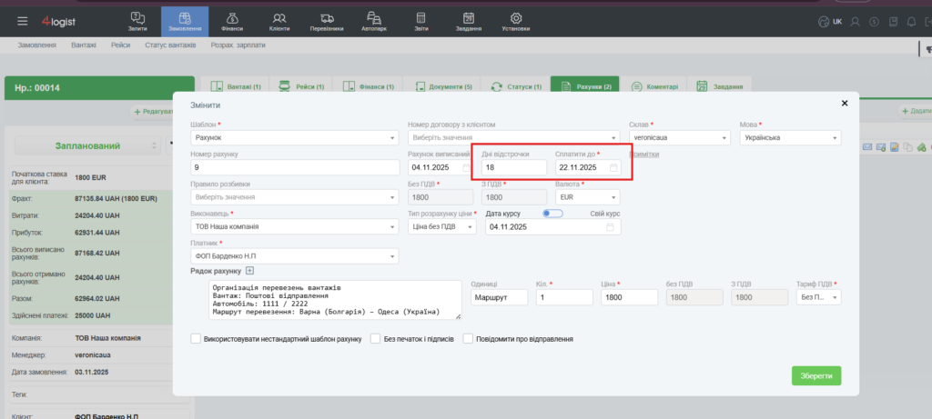The height and width of the screenshot is (419, 932).
Task: Open calendar picker for Рахунок виписаний
Action: click(x=467, y=168)
